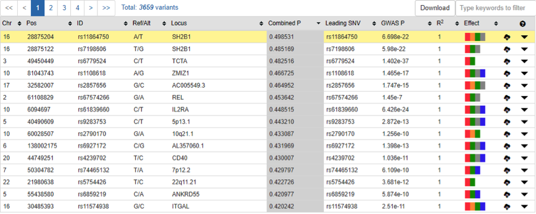This screenshot has width=536, height=214.
Task: Expand the ZMIZ1 row with arrow
Action: [525, 73]
